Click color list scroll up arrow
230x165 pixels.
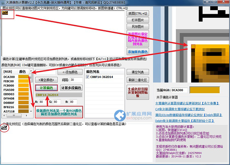[31, 71]
